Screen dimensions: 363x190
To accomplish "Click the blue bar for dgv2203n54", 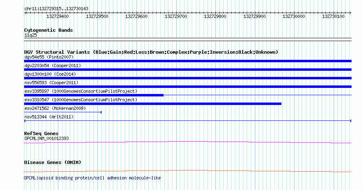I will coord(188,70).
